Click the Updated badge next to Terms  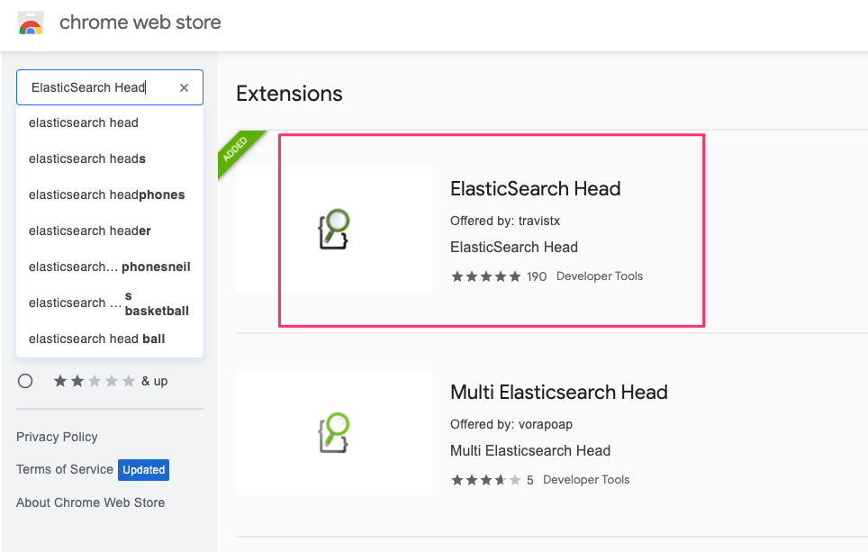[x=143, y=470]
